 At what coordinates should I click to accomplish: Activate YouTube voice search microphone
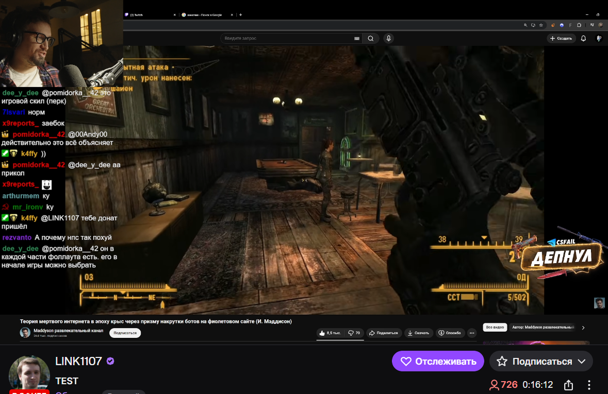pyautogui.click(x=388, y=38)
